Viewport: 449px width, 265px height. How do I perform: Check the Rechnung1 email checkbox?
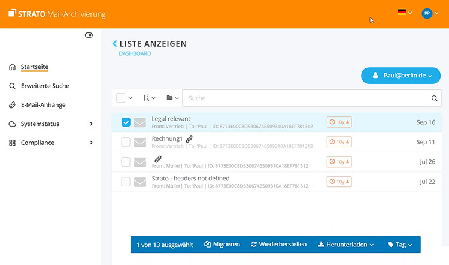126,142
